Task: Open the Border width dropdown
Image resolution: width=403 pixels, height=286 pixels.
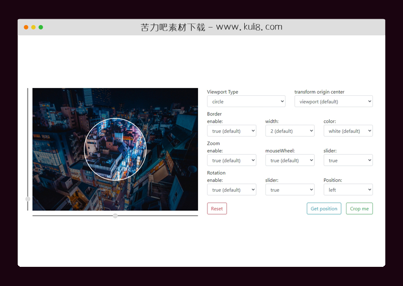Action: tap(289, 131)
